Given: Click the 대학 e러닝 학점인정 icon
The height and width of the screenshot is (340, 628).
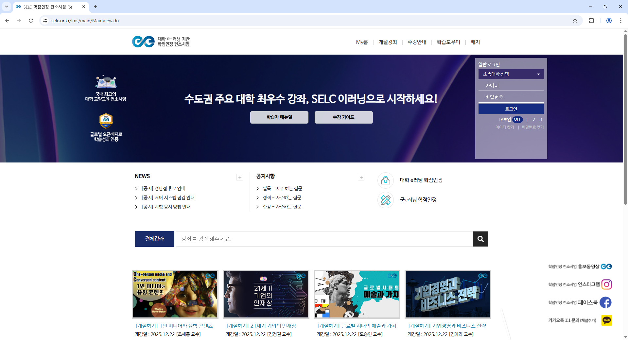Looking at the screenshot, I should pos(386,180).
